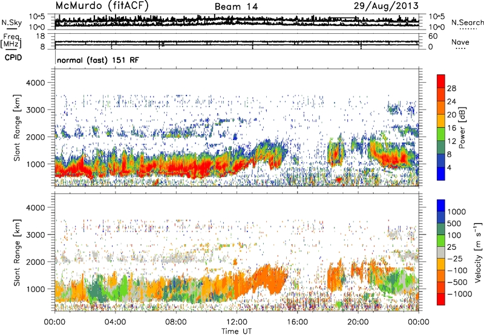The height and width of the screenshot is (335, 484).
Task: Click the "Velocity [m s-1]" colorbar title
Action: (478, 252)
